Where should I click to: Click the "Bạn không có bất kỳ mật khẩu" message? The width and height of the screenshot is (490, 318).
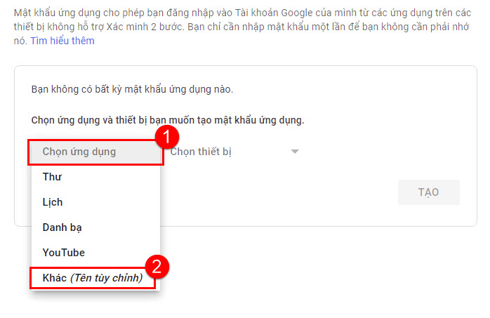pyautogui.click(x=132, y=89)
